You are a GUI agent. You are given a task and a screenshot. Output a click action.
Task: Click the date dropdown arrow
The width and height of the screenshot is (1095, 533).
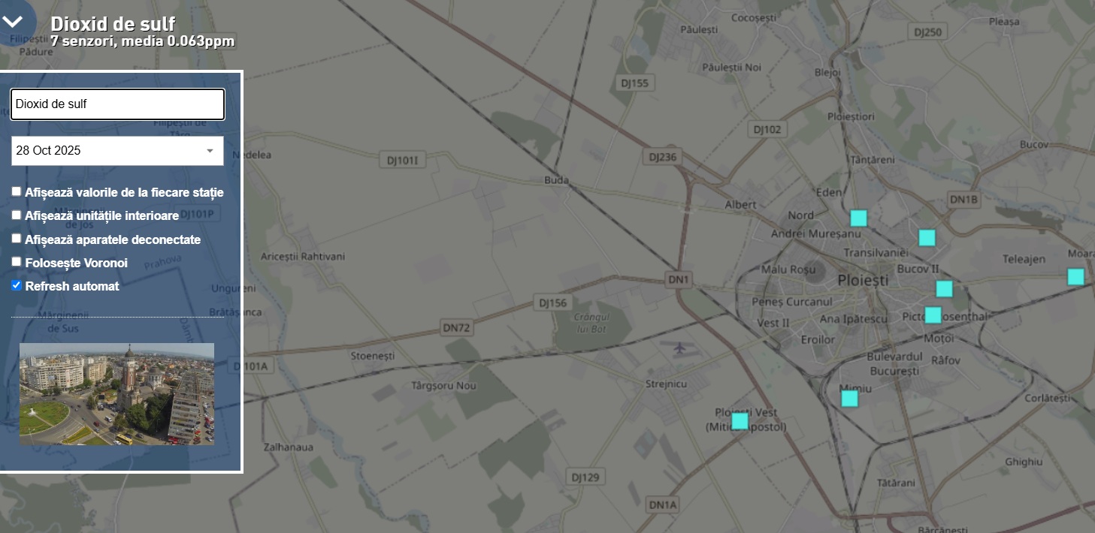point(210,151)
